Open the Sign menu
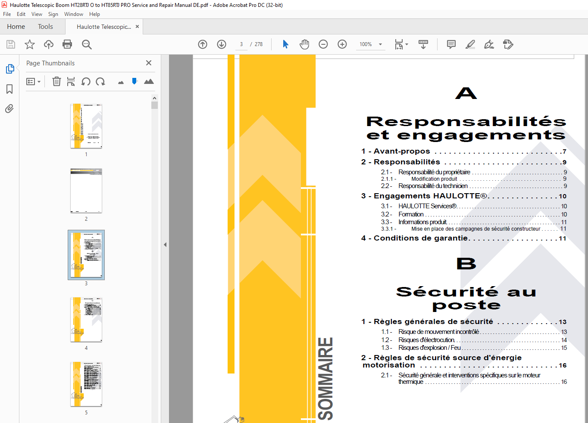The image size is (588, 423). click(53, 14)
